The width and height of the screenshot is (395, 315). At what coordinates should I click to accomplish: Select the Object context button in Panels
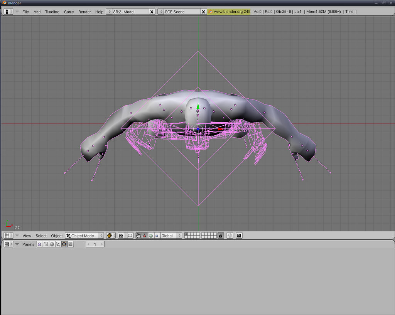pos(58,244)
